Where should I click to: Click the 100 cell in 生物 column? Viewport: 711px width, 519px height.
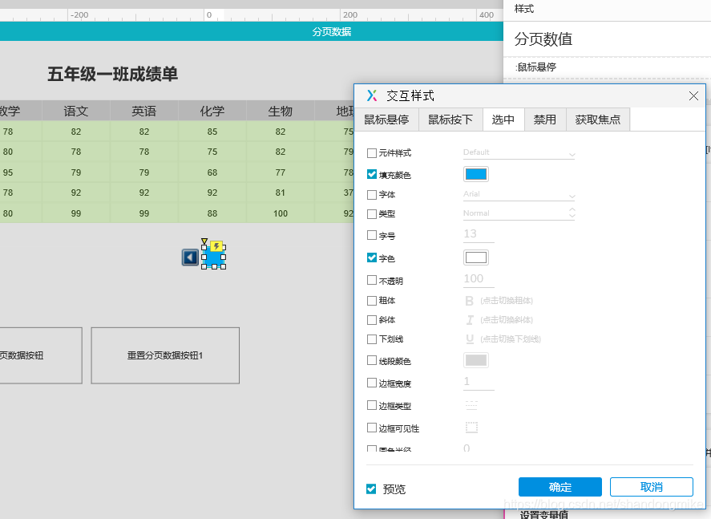(281, 213)
